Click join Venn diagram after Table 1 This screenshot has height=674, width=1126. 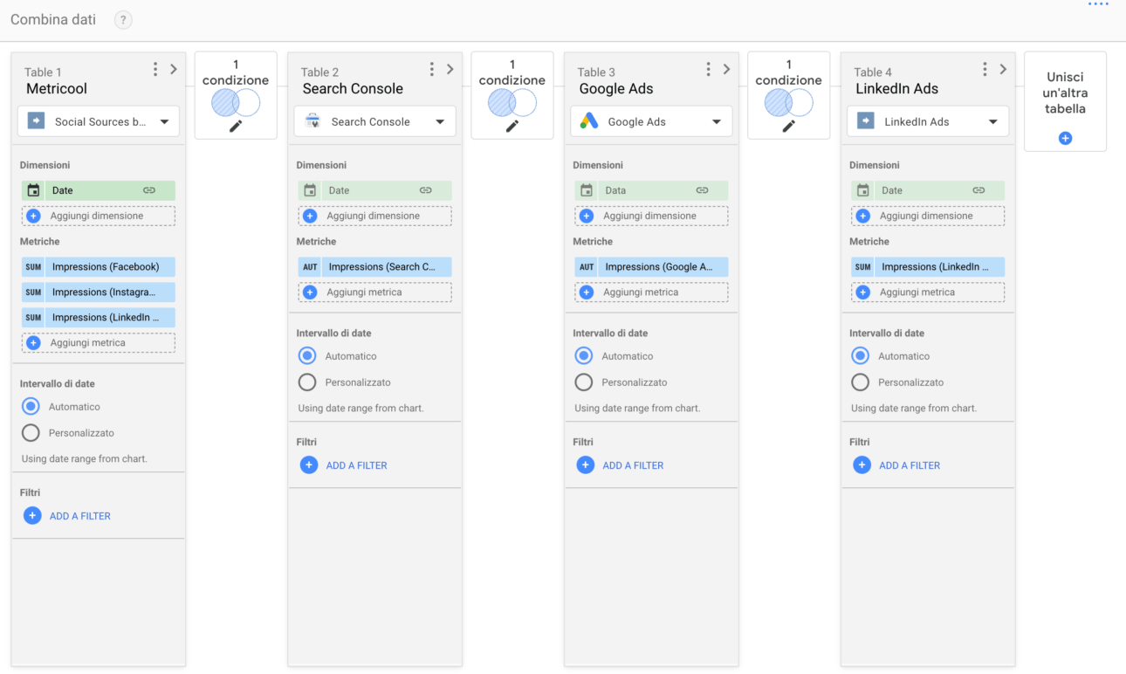pos(236,103)
